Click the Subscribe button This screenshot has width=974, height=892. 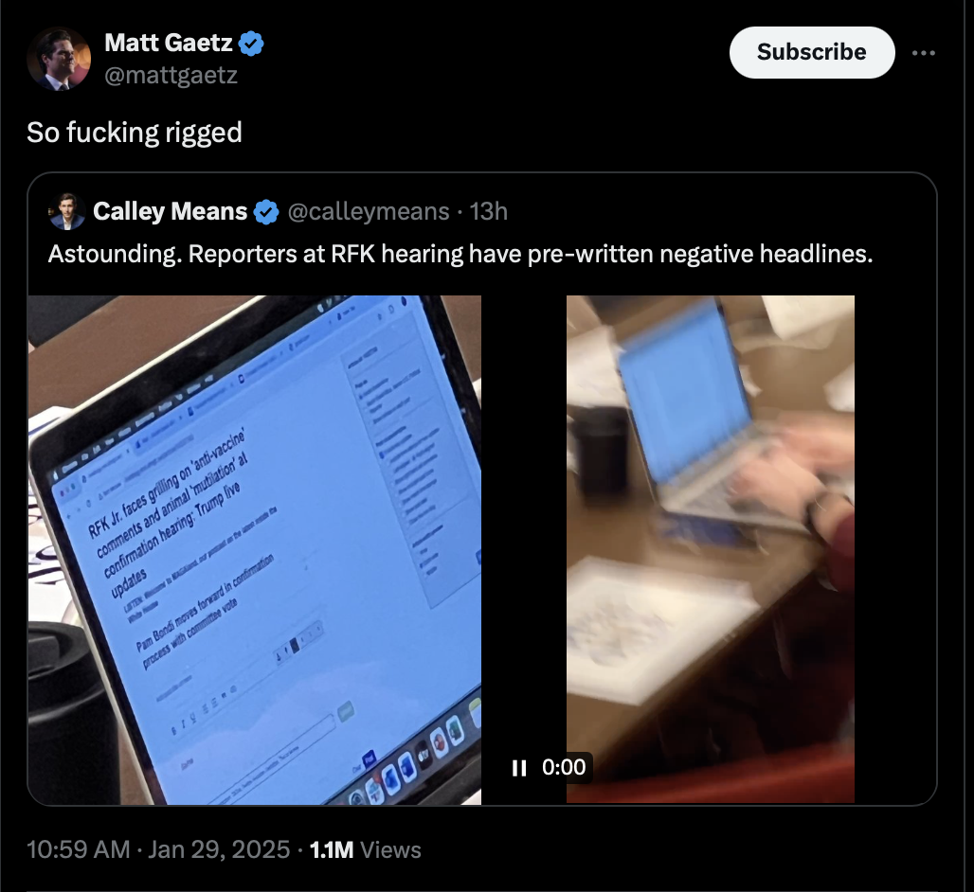pos(812,52)
